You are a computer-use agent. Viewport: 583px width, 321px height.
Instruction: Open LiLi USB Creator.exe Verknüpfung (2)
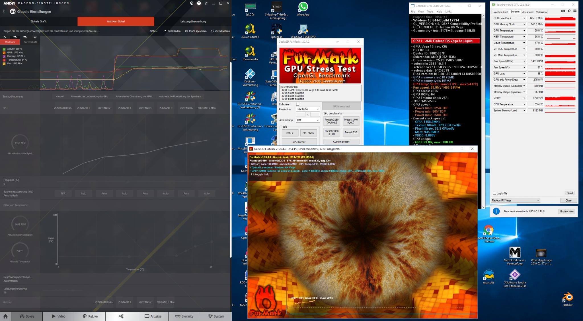250,100
